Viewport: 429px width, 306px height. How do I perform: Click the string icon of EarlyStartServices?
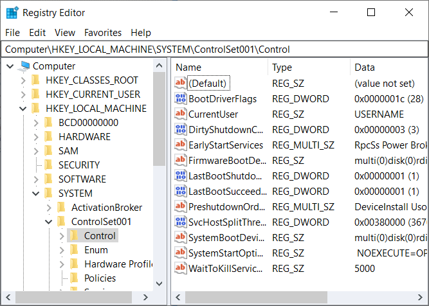[x=180, y=145]
